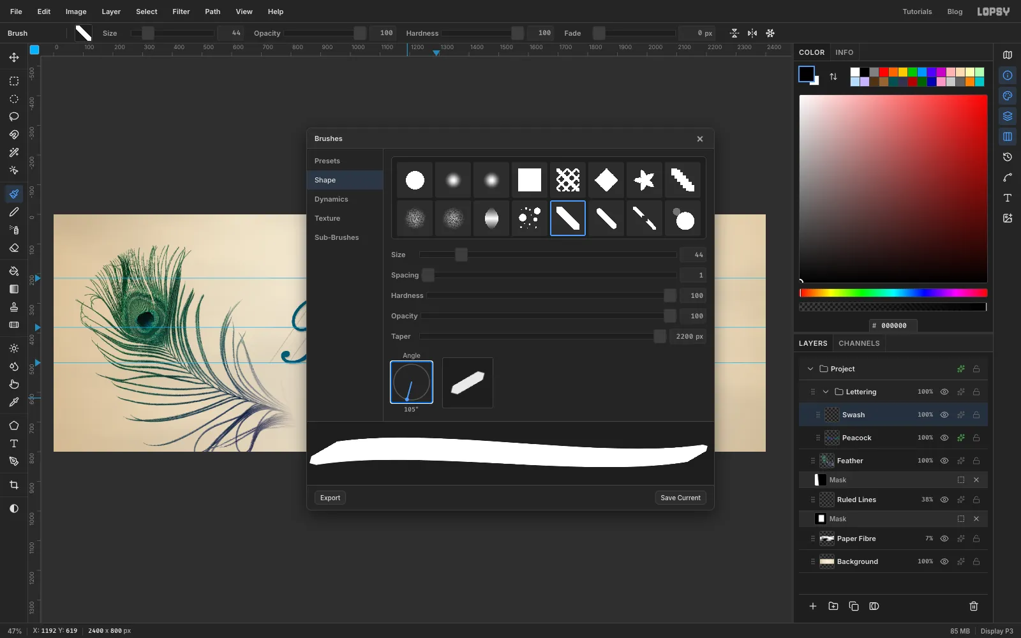
Task: Open the Dynamics brush section
Action: 345,199
